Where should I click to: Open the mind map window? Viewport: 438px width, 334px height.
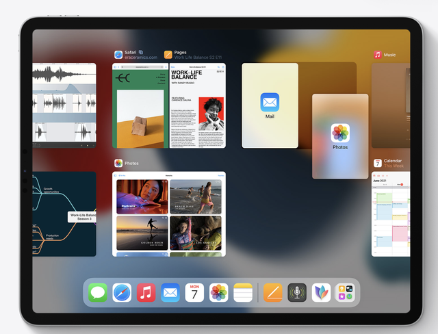pyautogui.click(x=64, y=214)
